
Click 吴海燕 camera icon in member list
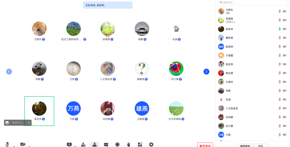(x=285, y=20)
